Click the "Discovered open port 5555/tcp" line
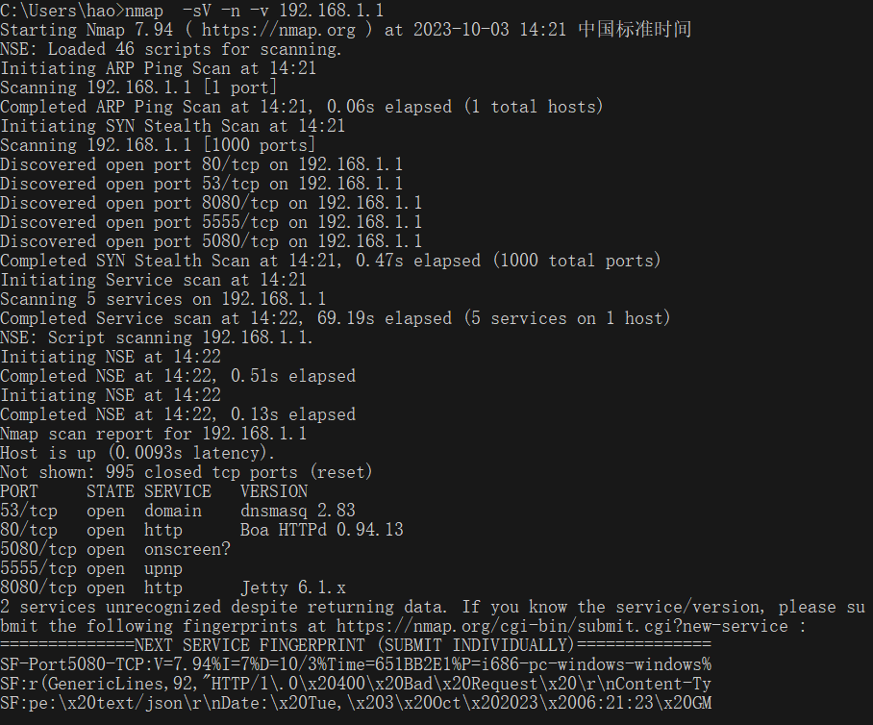The width and height of the screenshot is (873, 725). [x=211, y=222]
